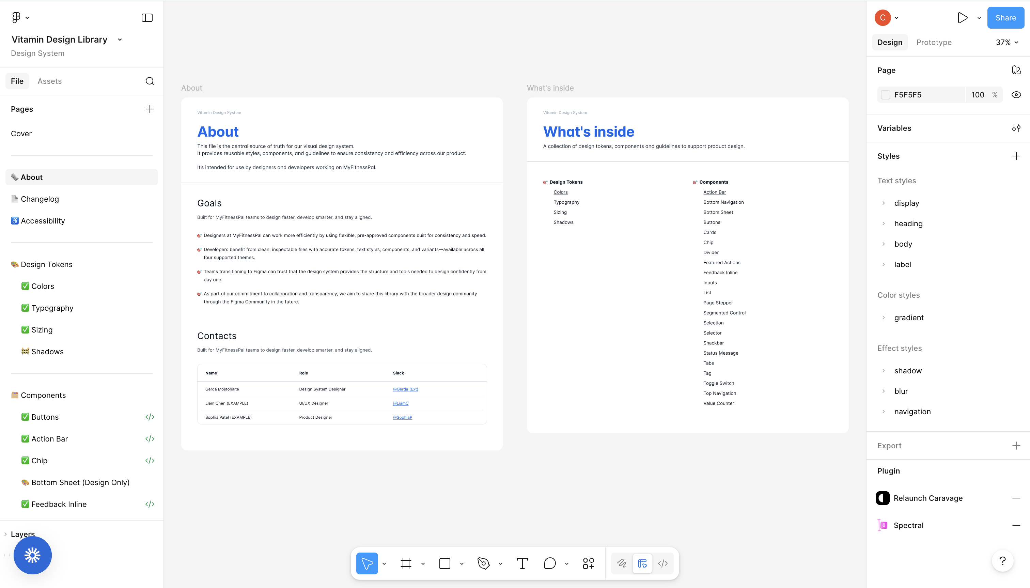The width and height of the screenshot is (1030, 588).
Task: Select the Text tool
Action: click(522, 563)
